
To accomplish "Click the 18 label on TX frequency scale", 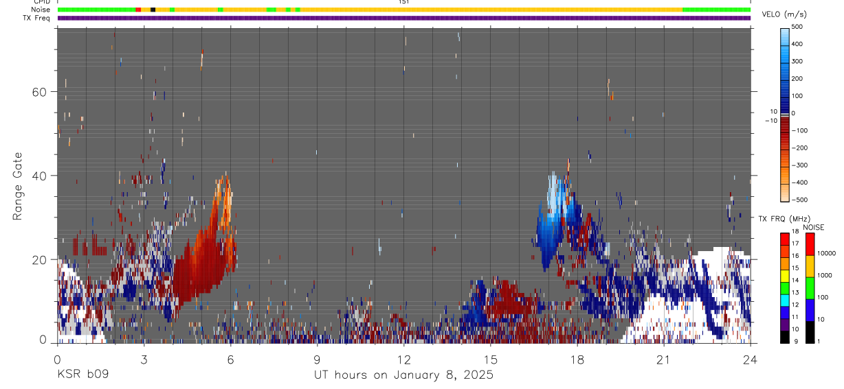I will pyautogui.click(x=795, y=233).
